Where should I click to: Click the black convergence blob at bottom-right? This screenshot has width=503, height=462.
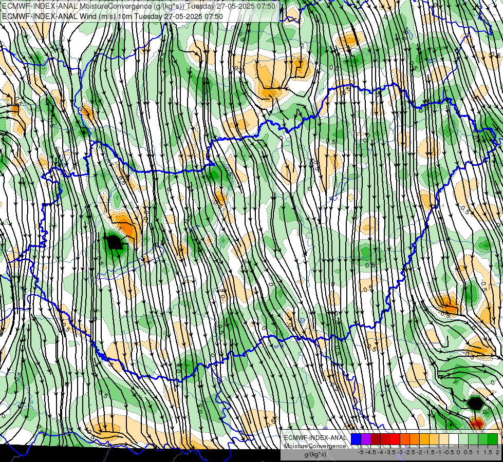click(475, 403)
